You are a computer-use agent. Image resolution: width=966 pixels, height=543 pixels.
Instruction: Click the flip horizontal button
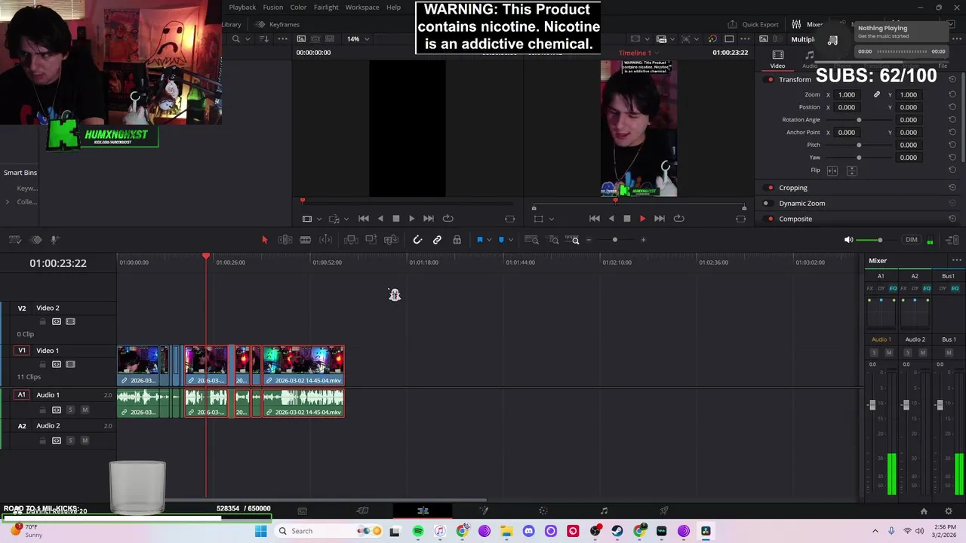tap(832, 170)
